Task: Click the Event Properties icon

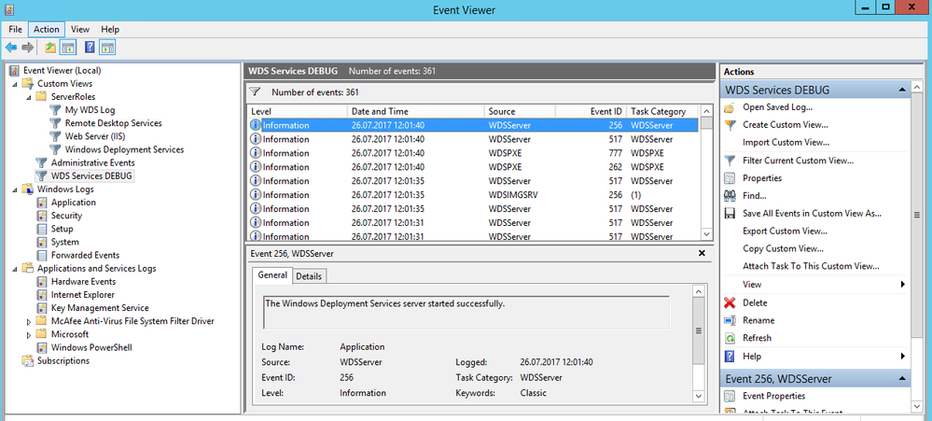Action: [730, 396]
